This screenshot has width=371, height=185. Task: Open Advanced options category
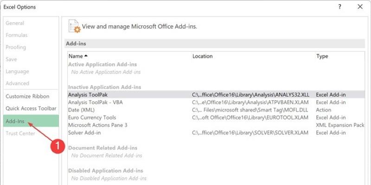coord(17,83)
